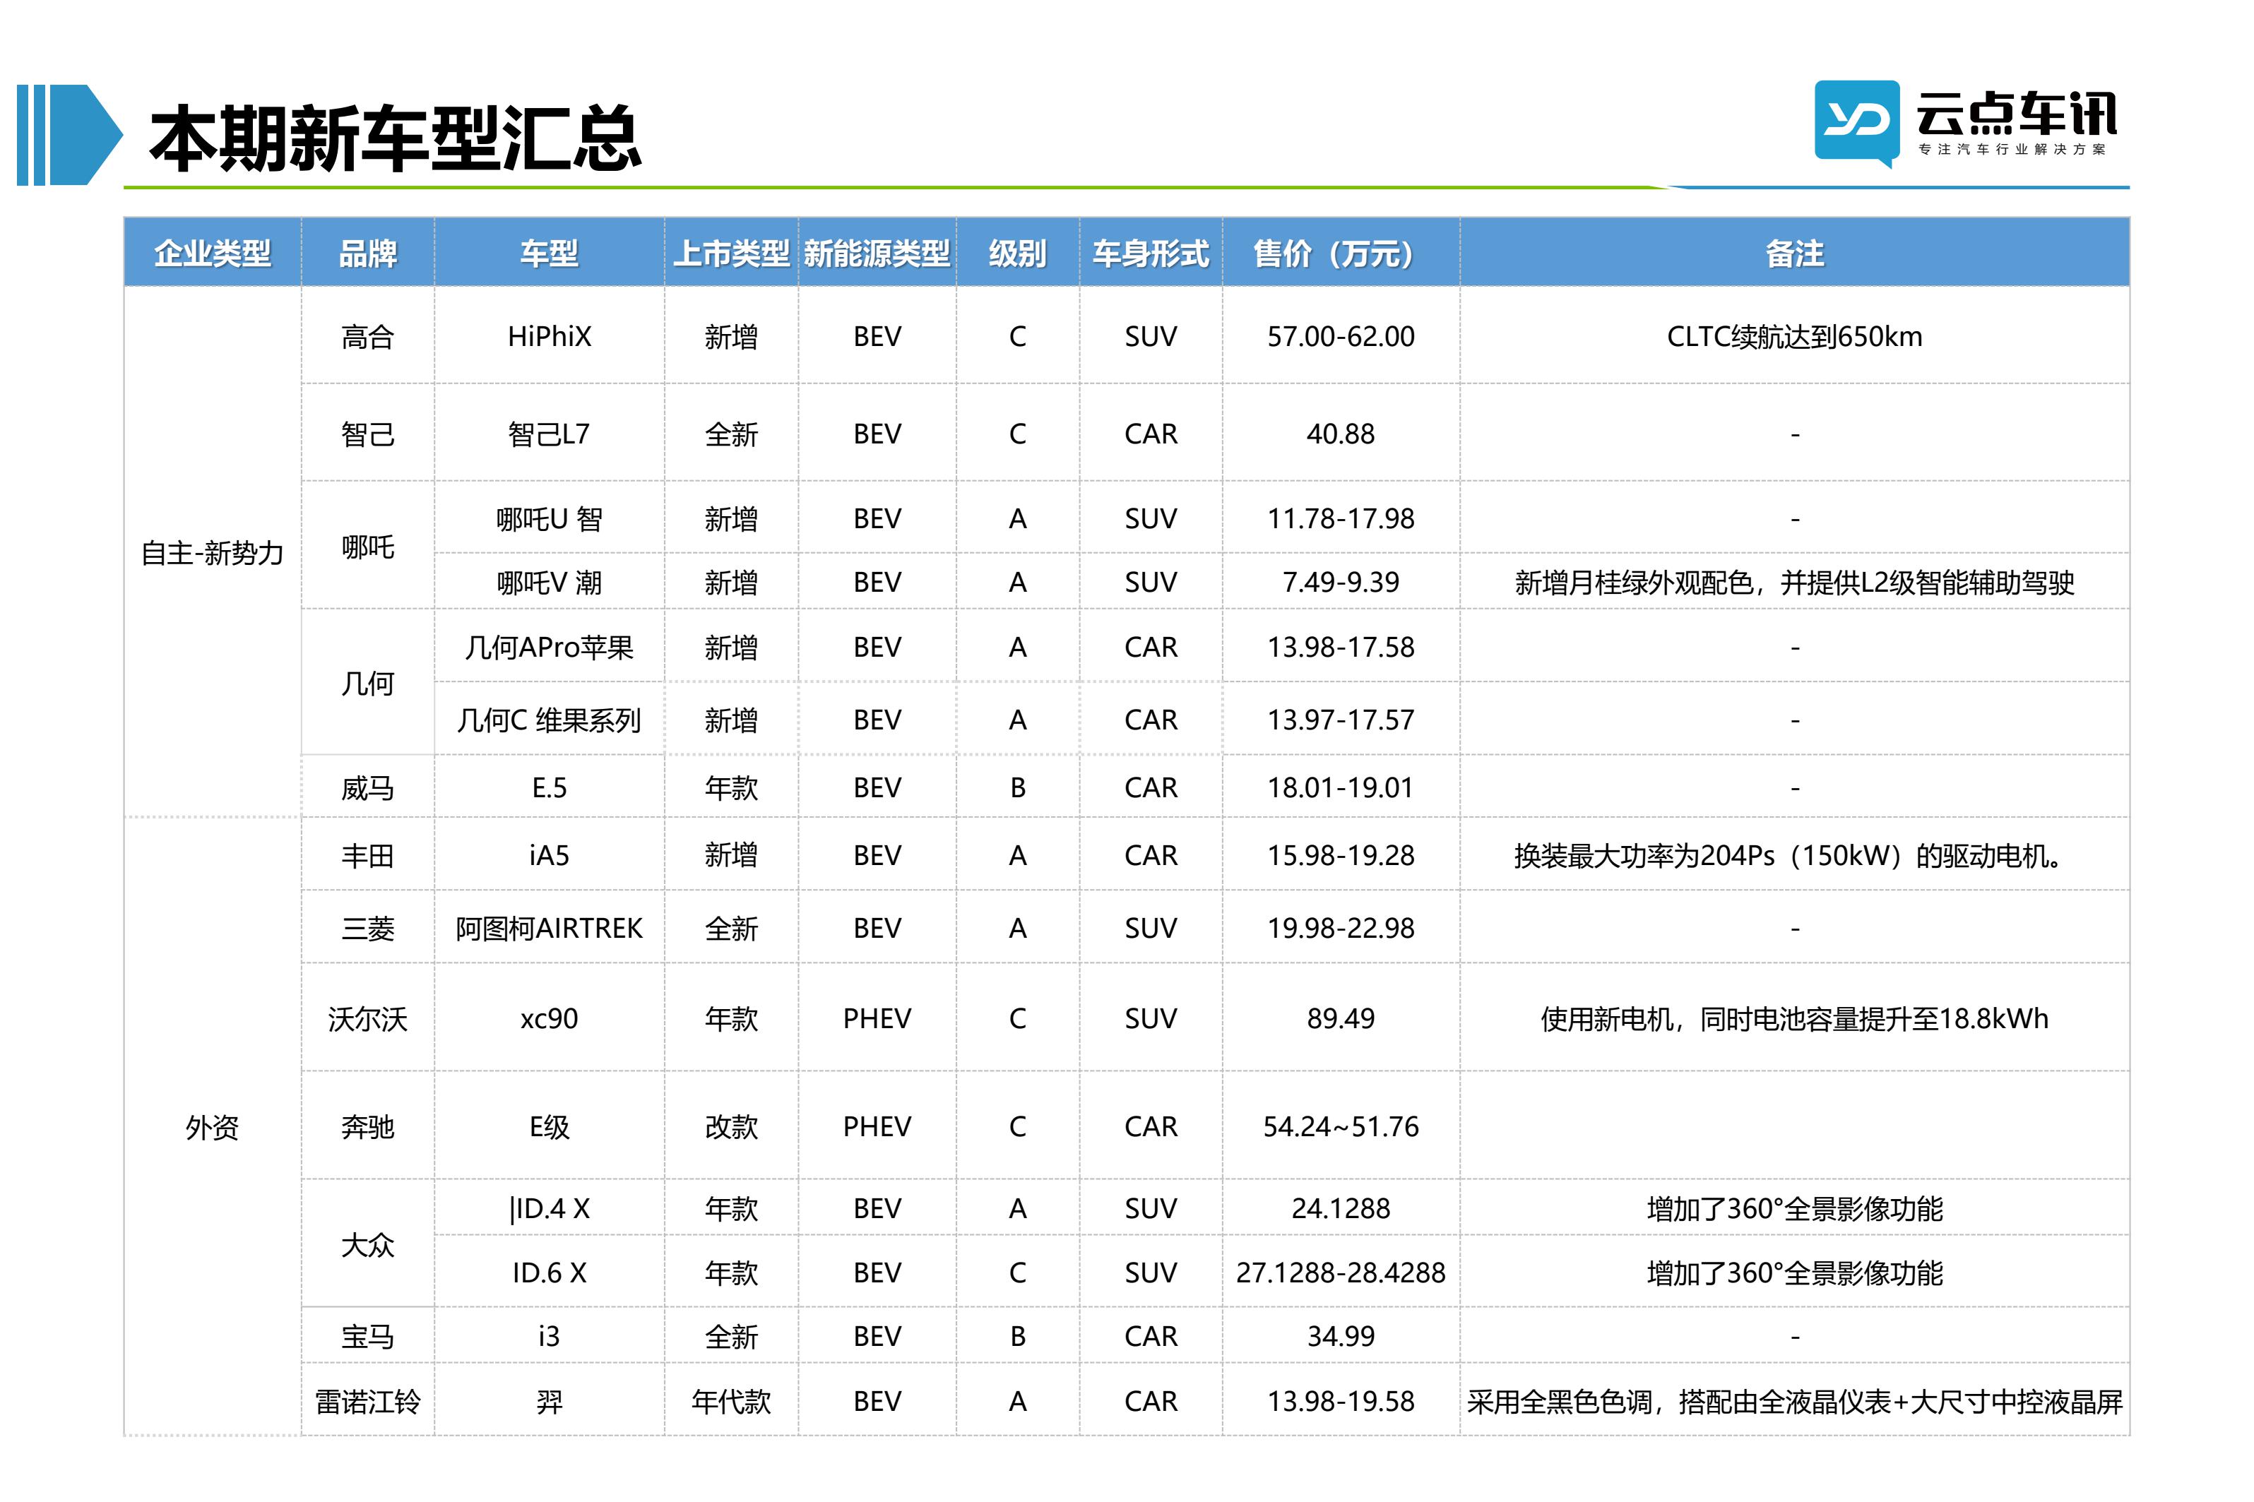Click the 使用新电机 battery remark for xc90
Viewport: 2254px width, 1502px height.
click(1794, 1018)
